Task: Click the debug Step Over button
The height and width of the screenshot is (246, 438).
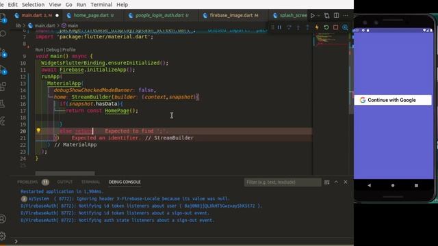Action: coord(289,27)
